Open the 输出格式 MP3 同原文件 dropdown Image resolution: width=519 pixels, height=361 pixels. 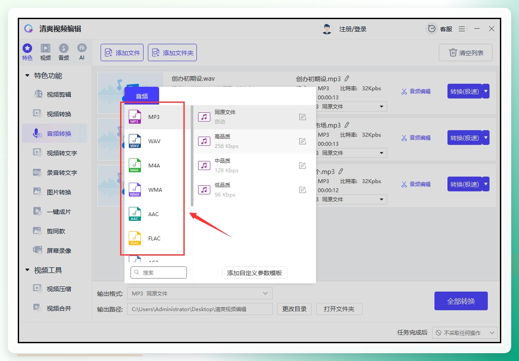coord(199,293)
